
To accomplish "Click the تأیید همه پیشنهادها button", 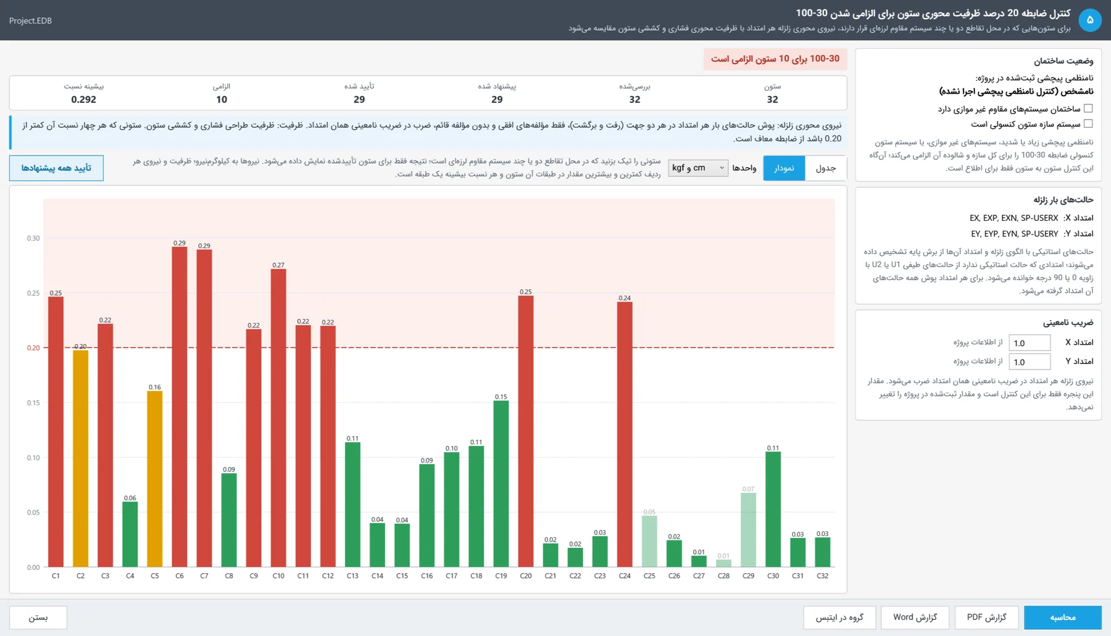I will pos(56,168).
